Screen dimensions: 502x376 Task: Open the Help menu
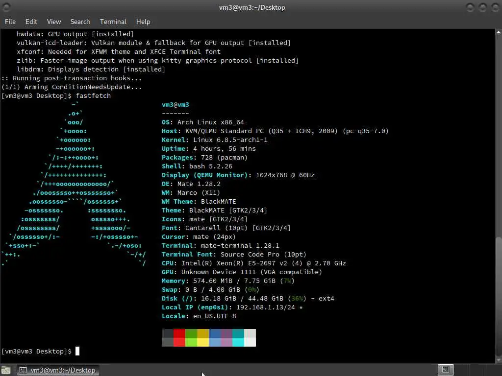(143, 22)
